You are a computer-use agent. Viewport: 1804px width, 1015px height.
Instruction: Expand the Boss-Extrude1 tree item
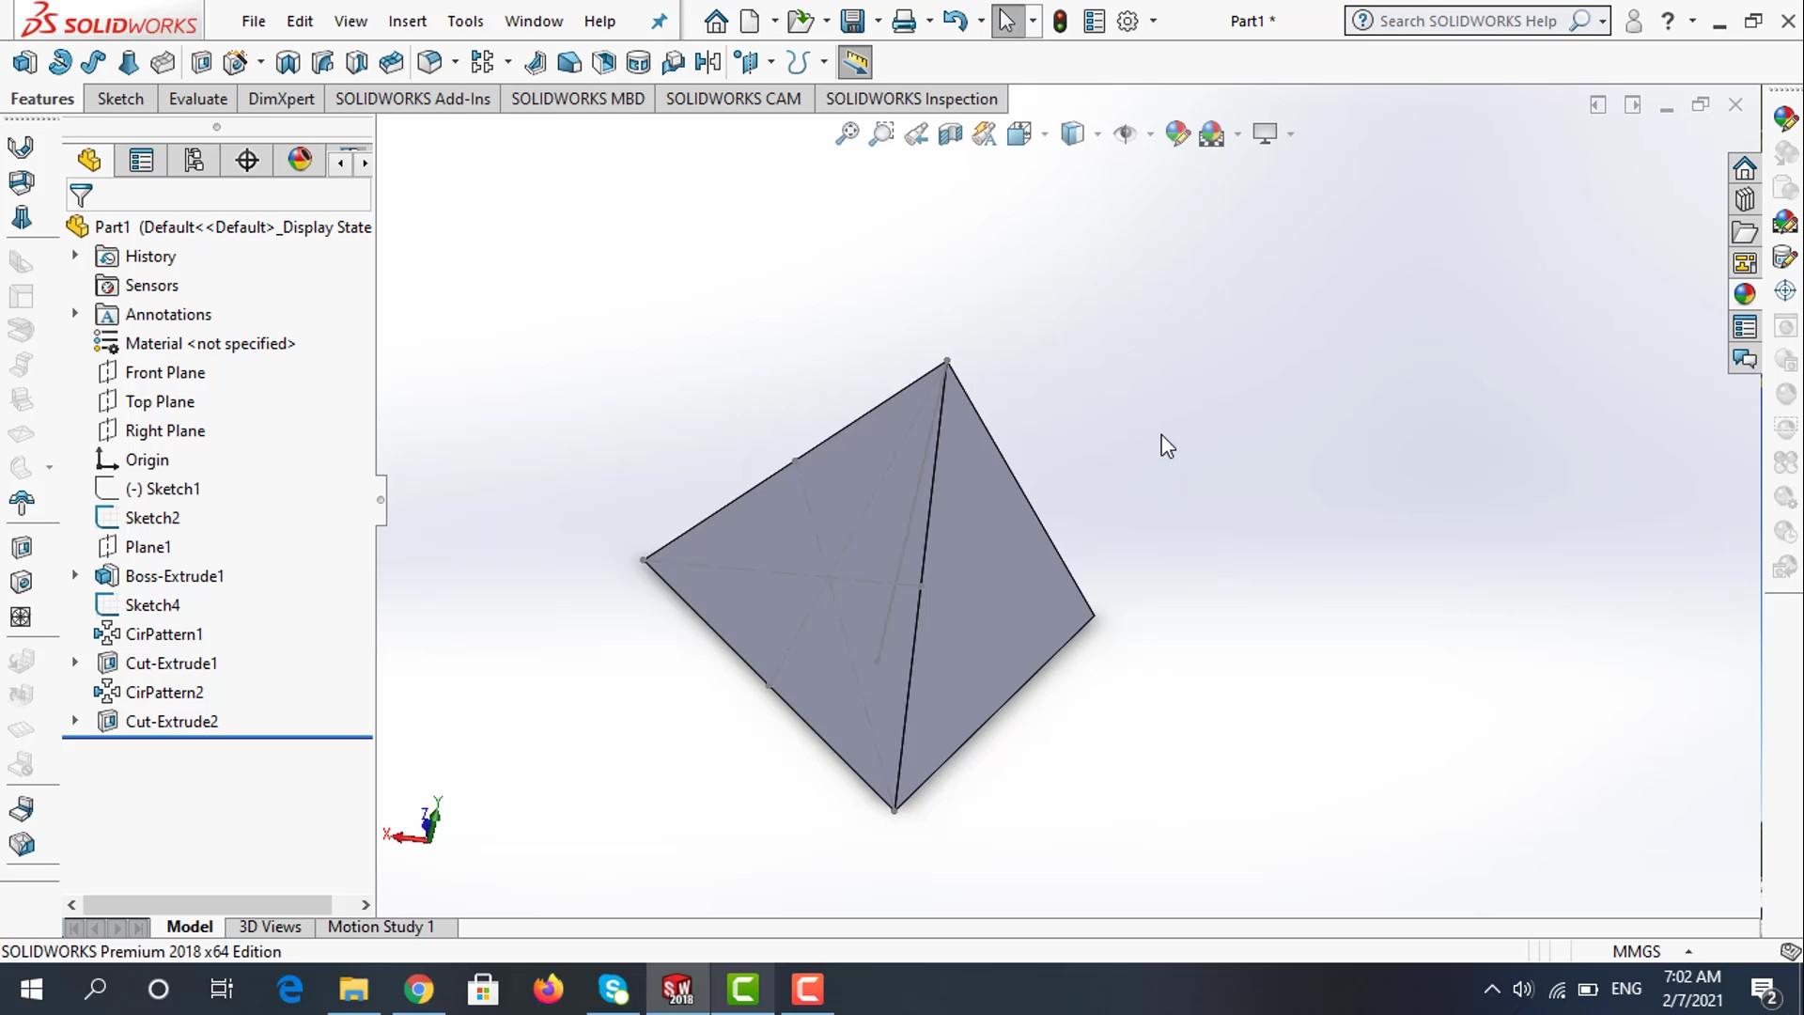click(75, 575)
